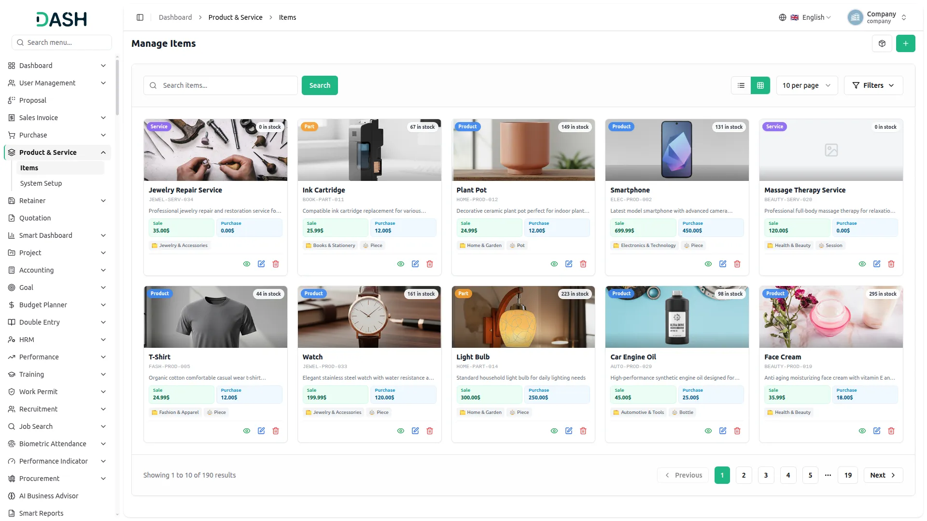View the Watch details eye icon
The height and width of the screenshot is (521, 927).
(x=401, y=431)
